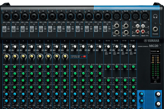Viewport: 164px width, 109px height.
Task: Toggle channel 19/20 HPF switch below gain
Action: (135, 53)
